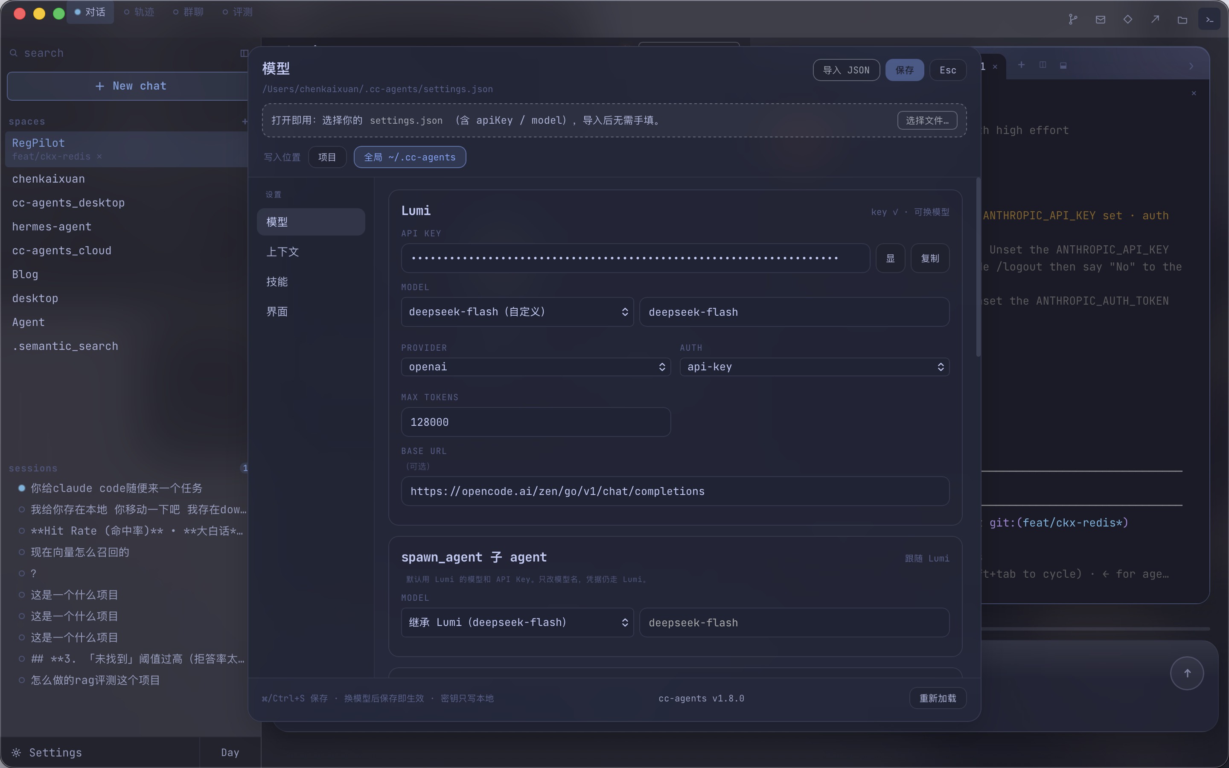Click the diagonal arrow icon in the top toolbar
This screenshot has height=768, width=1229.
click(x=1155, y=19)
